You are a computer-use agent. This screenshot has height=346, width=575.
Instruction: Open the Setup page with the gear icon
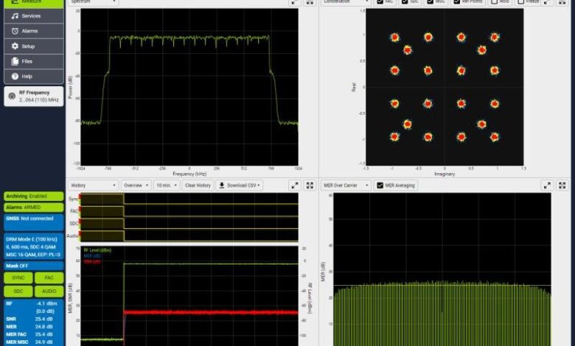click(33, 46)
